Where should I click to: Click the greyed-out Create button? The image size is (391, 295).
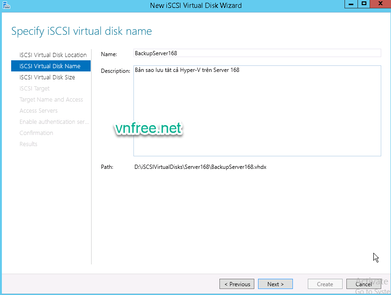click(x=325, y=284)
